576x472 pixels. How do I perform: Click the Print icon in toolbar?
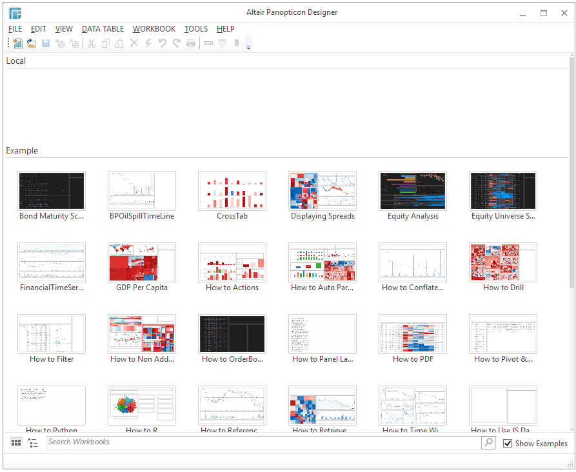click(191, 43)
